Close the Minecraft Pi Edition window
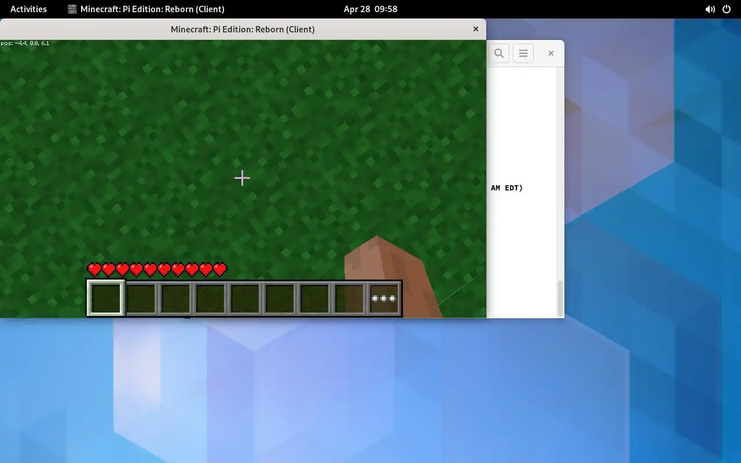The image size is (741, 463). coord(476,29)
